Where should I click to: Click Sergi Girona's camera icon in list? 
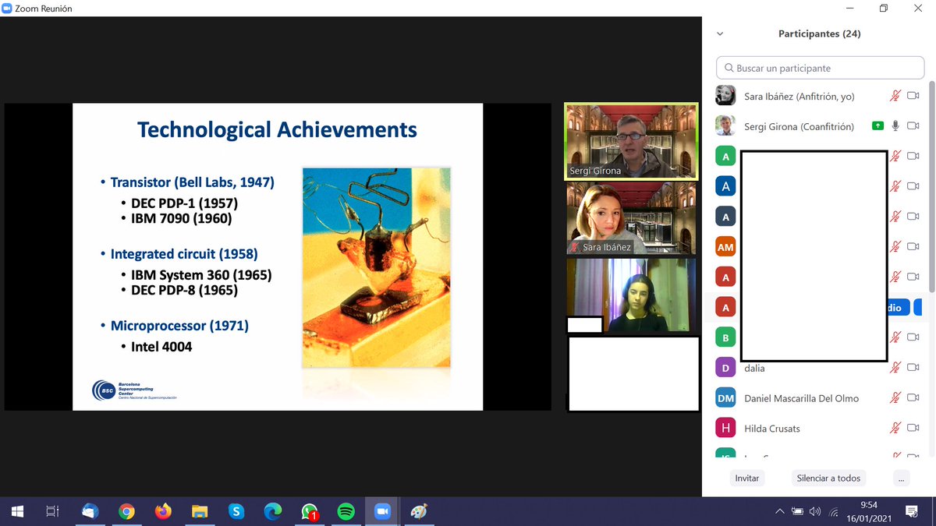[x=913, y=126]
